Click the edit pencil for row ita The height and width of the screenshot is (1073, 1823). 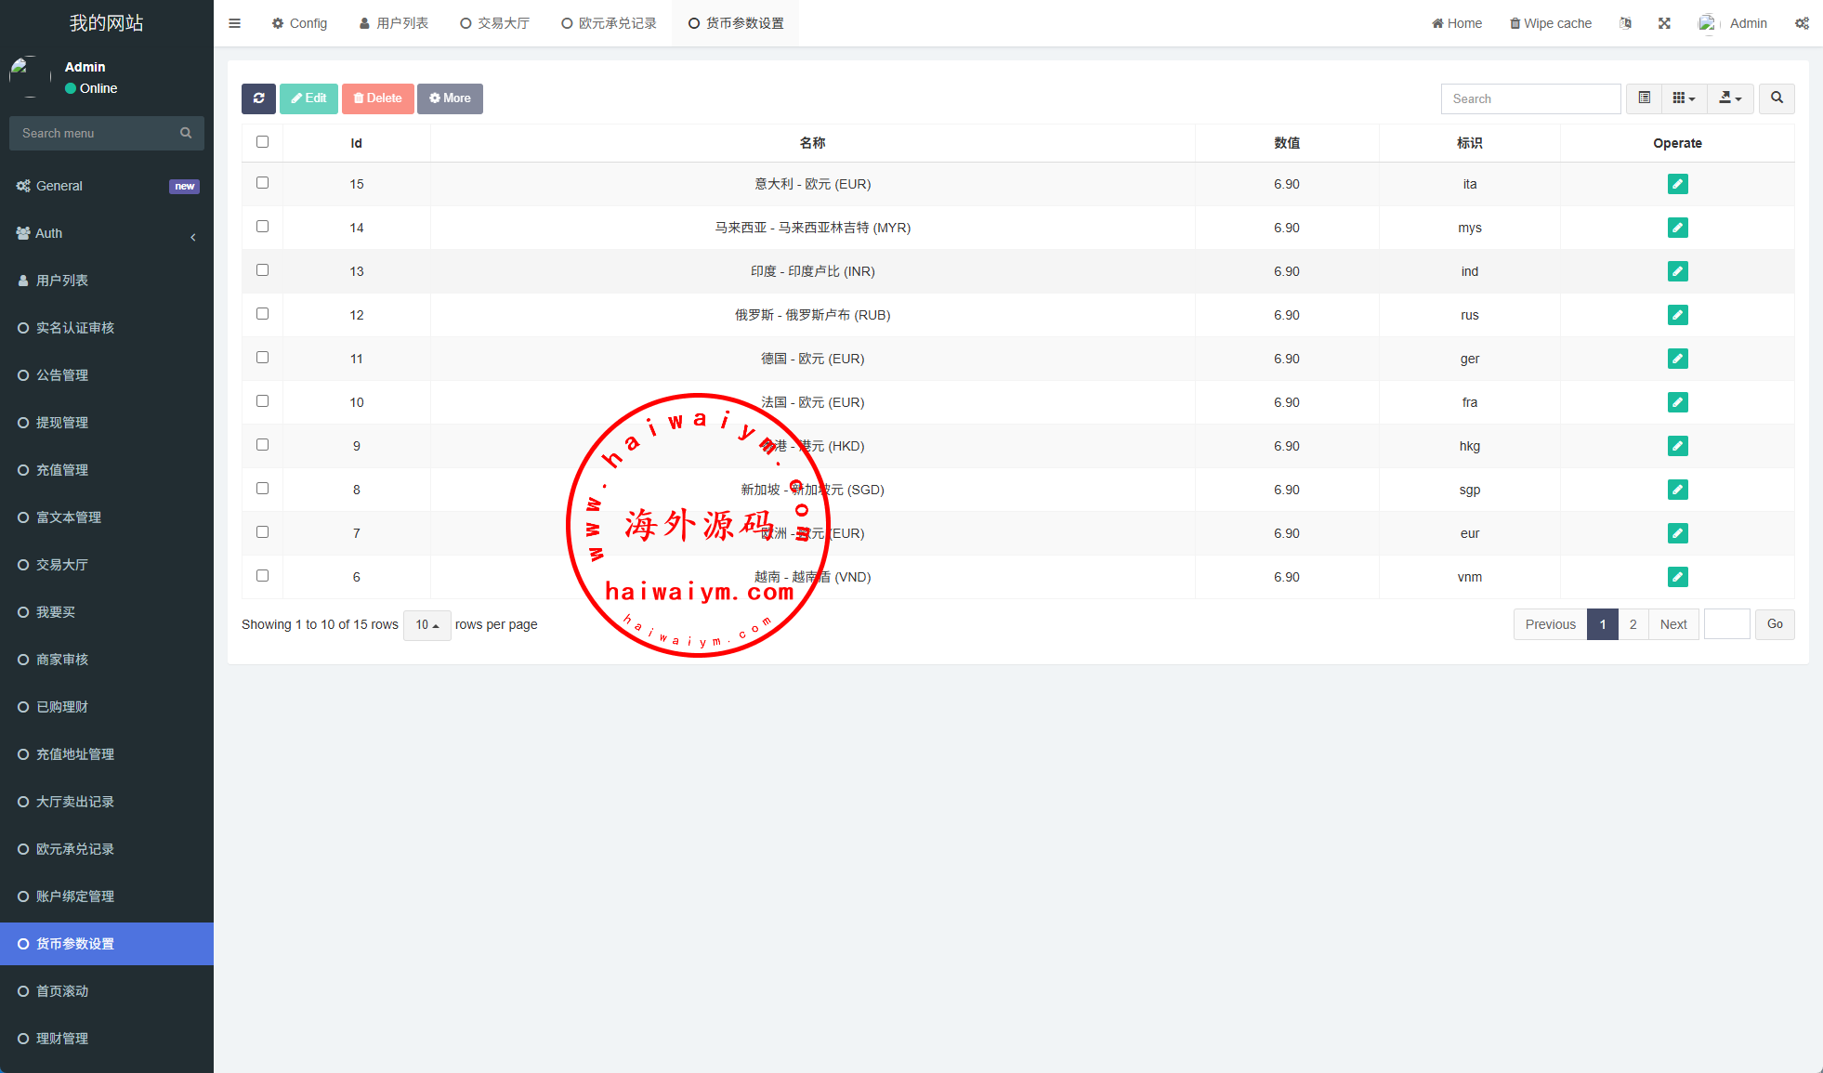tap(1677, 184)
